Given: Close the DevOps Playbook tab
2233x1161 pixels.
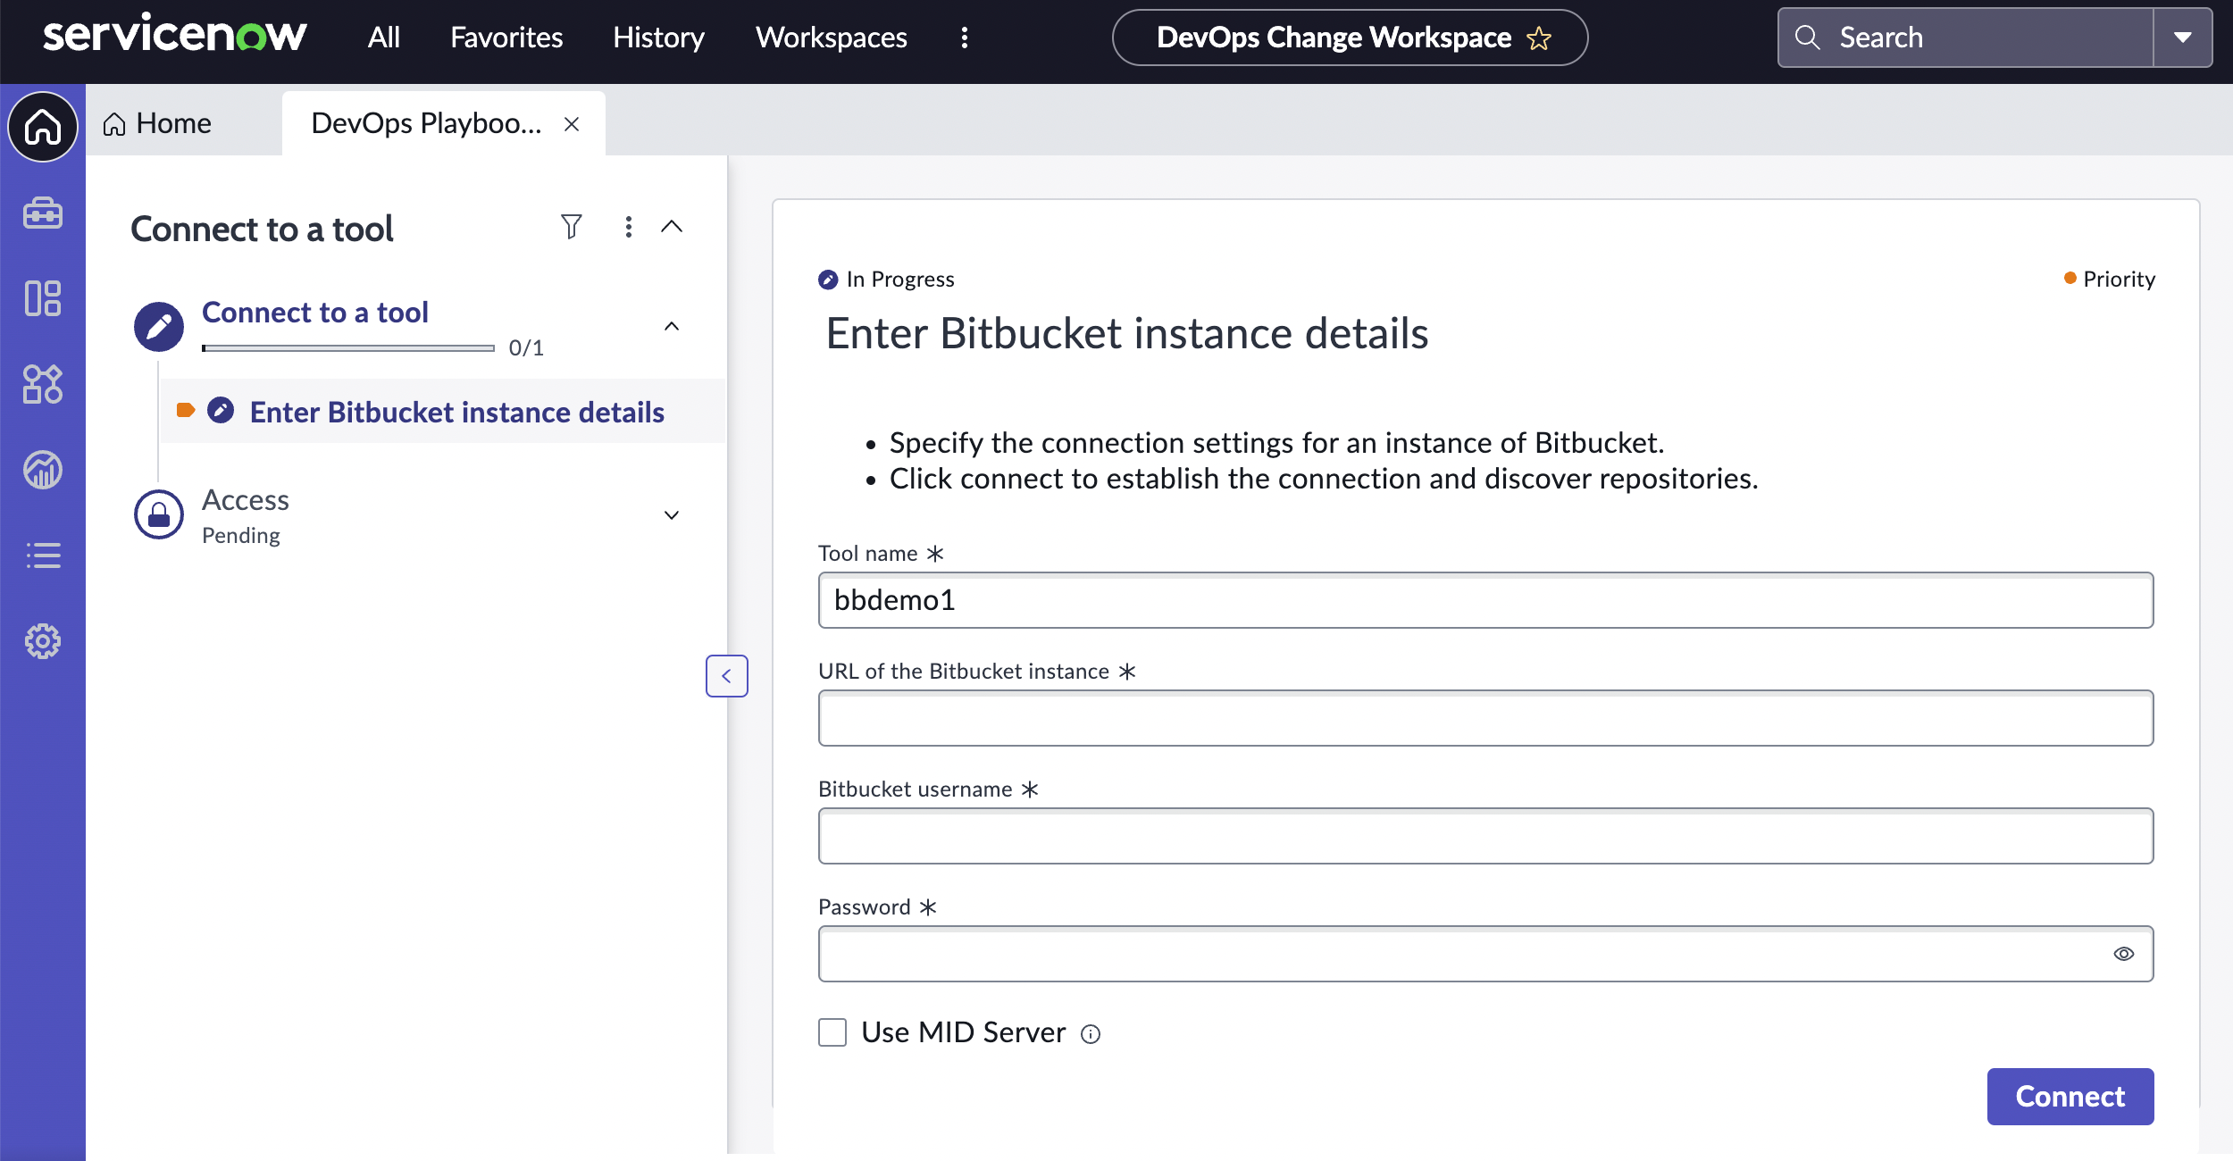Looking at the screenshot, I should click(572, 124).
